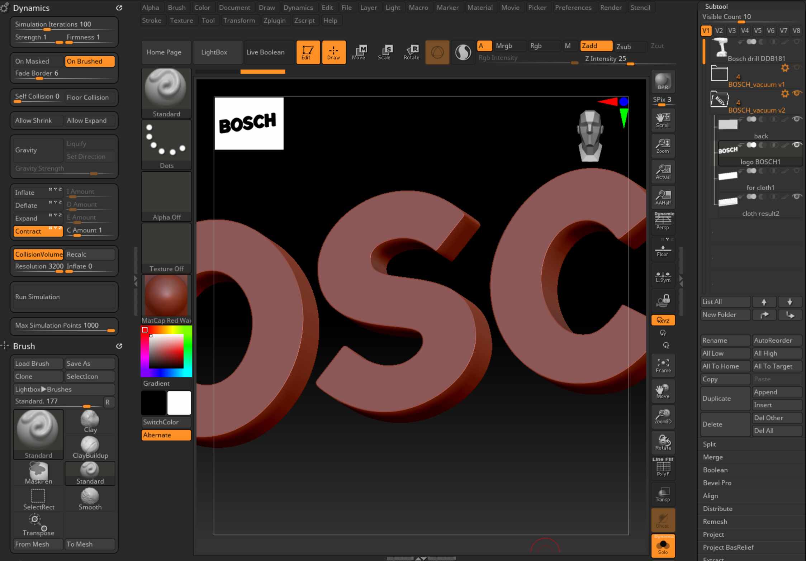Disable the Contract option
This screenshot has height=561, width=806.
[38, 231]
